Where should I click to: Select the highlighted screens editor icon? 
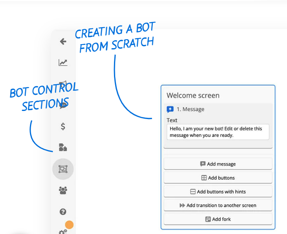(x=63, y=169)
